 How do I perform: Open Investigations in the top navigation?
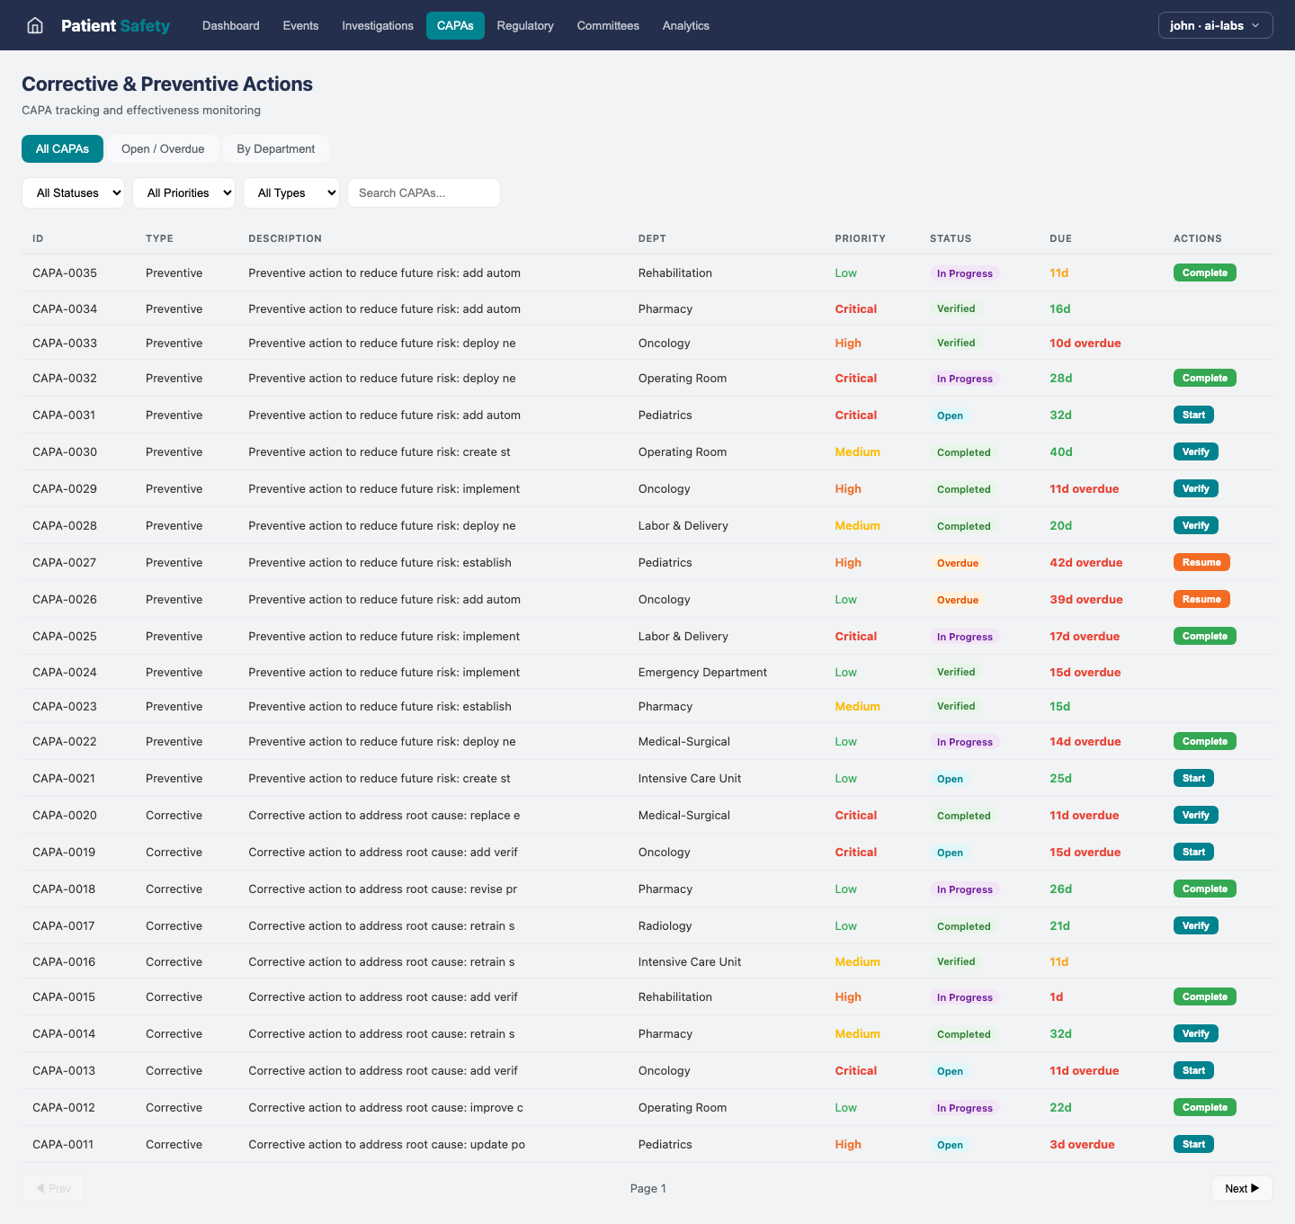[x=378, y=25]
